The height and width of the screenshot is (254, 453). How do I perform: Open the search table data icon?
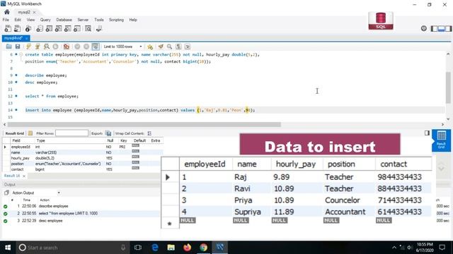[x=88, y=28]
